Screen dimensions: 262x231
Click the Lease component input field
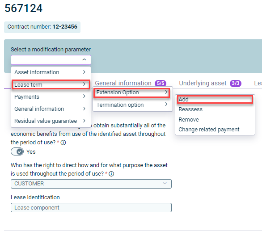(91, 208)
